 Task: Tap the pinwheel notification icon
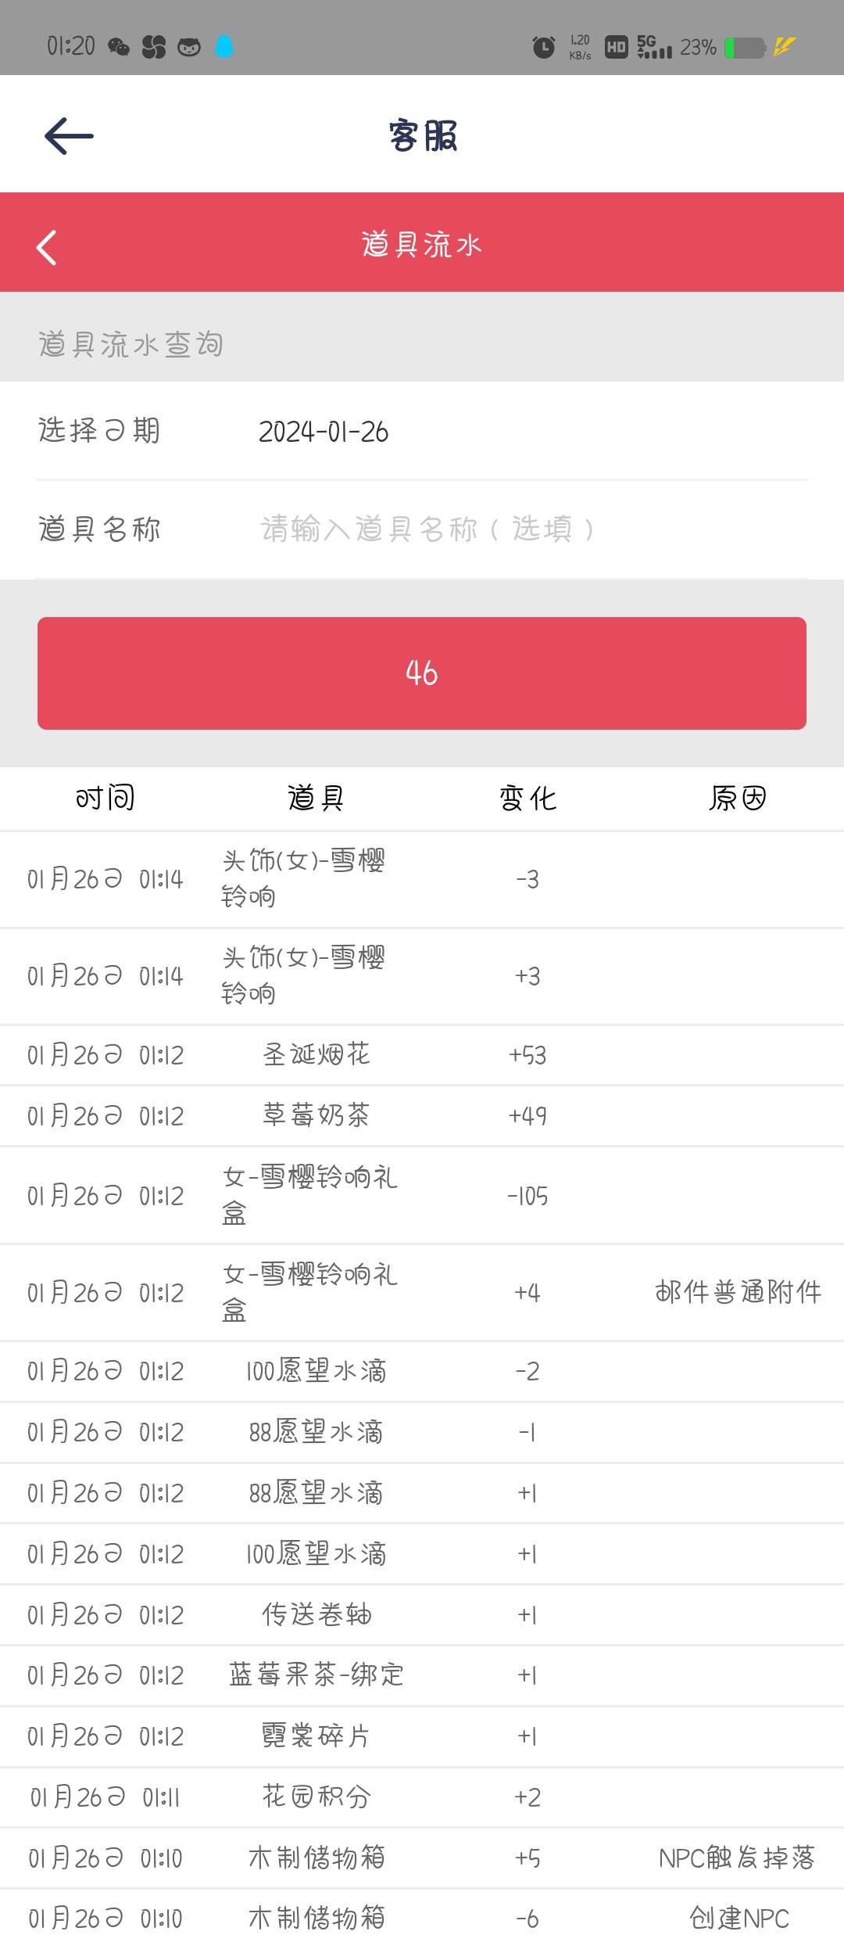click(154, 48)
